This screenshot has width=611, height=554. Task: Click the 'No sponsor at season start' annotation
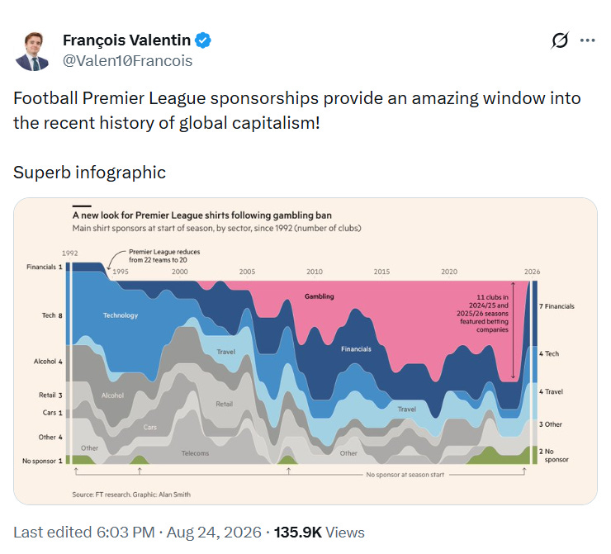point(405,475)
